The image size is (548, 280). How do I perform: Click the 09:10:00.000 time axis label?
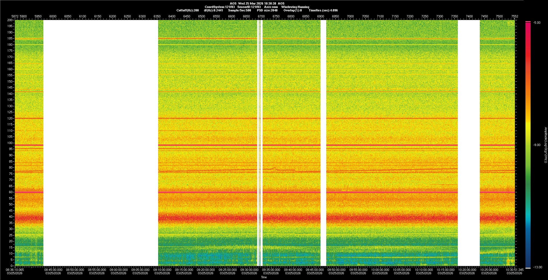click(162, 269)
